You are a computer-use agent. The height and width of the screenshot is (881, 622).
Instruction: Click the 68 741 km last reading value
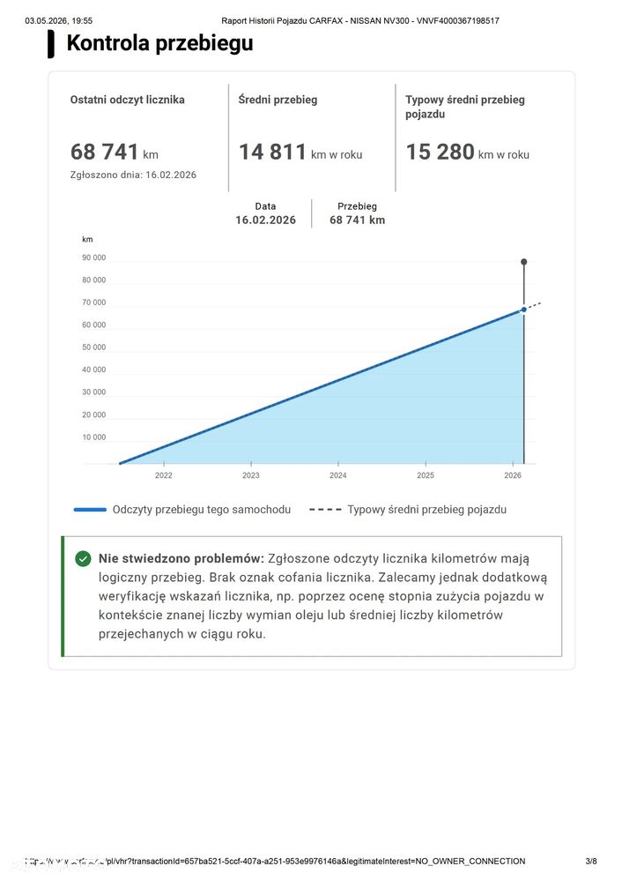tap(114, 152)
